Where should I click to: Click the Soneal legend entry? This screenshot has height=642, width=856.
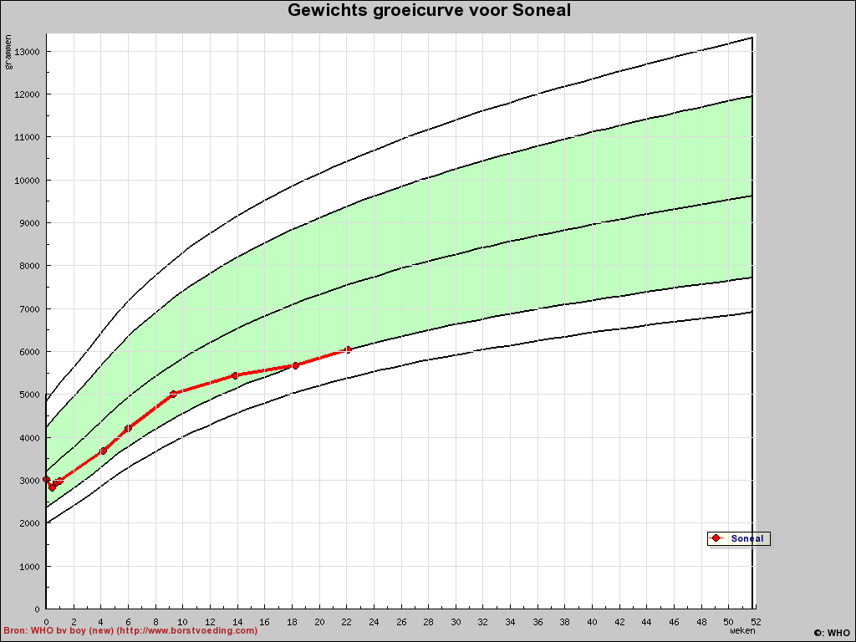click(x=739, y=538)
